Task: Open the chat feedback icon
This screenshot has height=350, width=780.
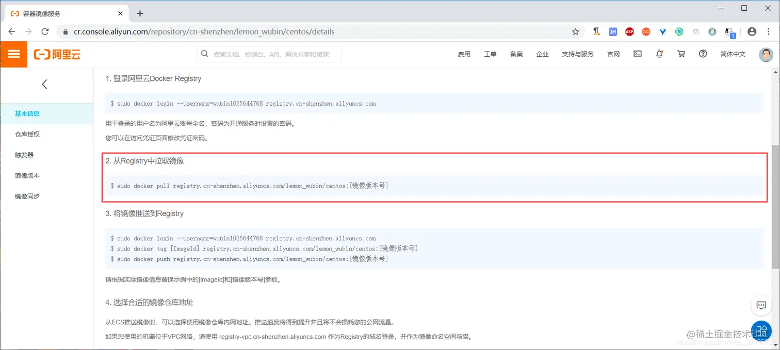Action: coord(761,305)
